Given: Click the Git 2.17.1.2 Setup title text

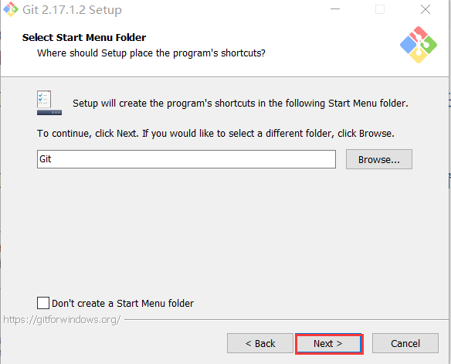Looking at the screenshot, I should pos(72,10).
